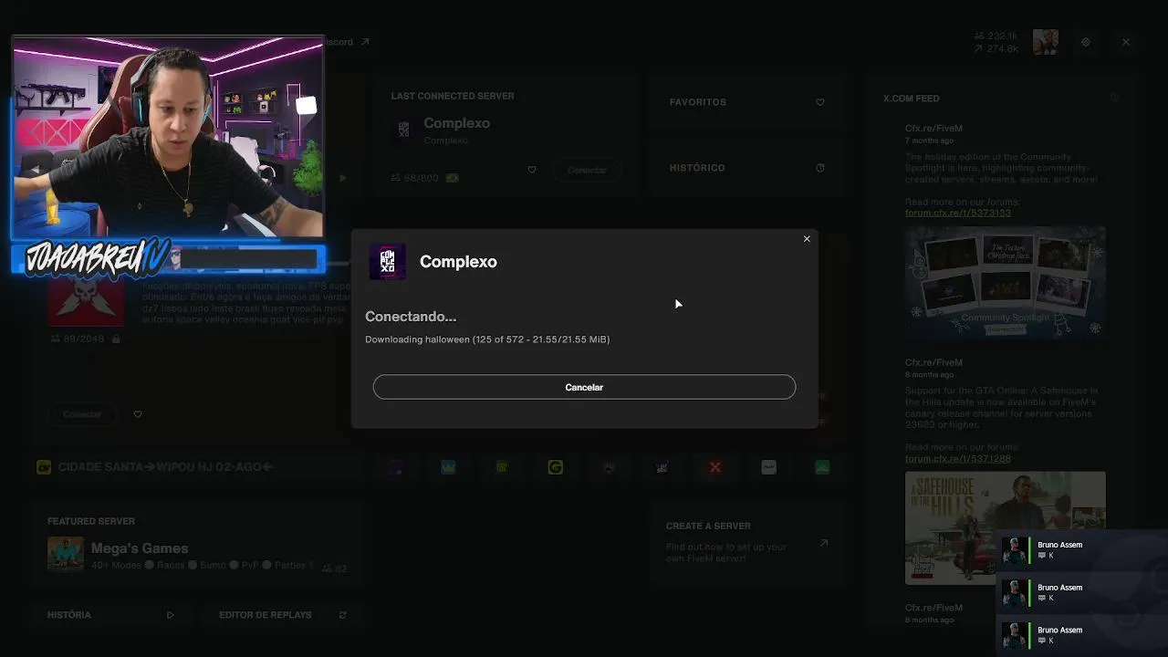Open the Discord external link arrow

point(365,42)
